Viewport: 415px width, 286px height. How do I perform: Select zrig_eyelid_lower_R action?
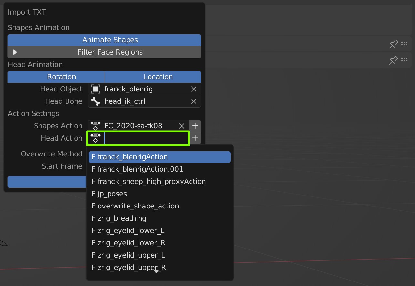coord(160,243)
